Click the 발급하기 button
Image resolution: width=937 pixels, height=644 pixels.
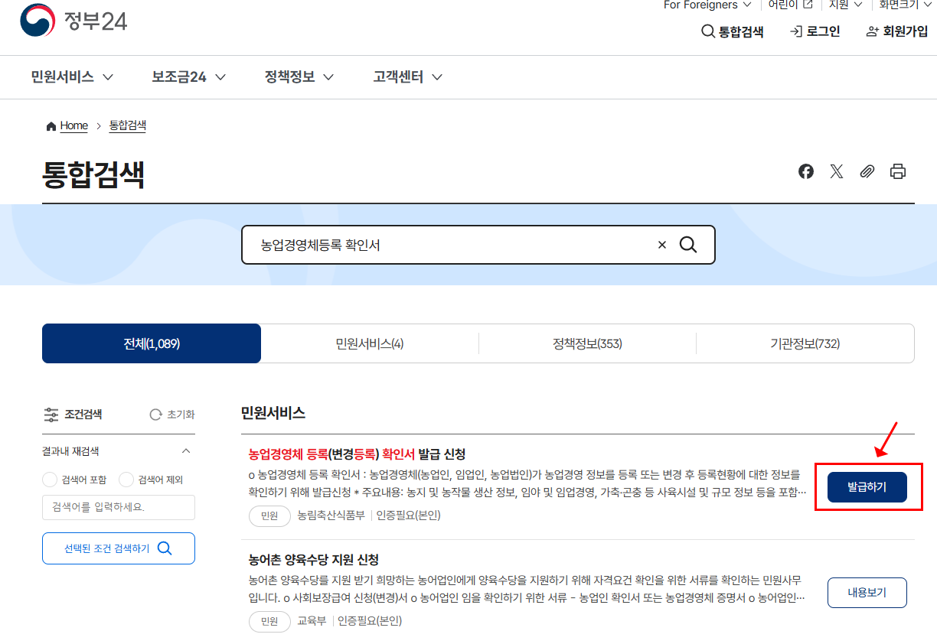click(x=867, y=486)
